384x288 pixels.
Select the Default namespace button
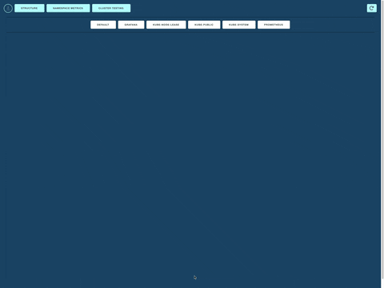[x=103, y=25]
